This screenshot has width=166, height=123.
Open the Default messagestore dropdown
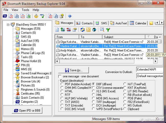click(150, 76)
